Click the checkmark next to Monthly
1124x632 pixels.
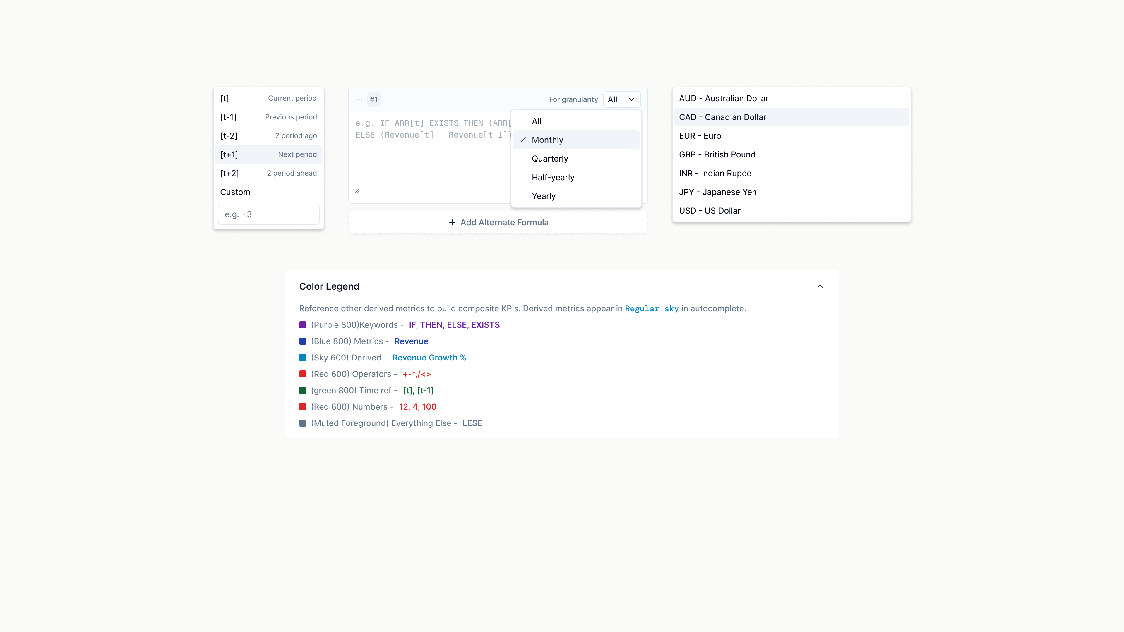click(x=522, y=140)
